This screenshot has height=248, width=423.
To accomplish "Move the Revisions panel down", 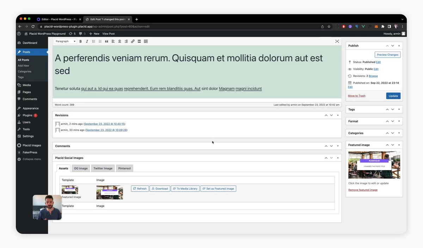I will (x=331, y=115).
